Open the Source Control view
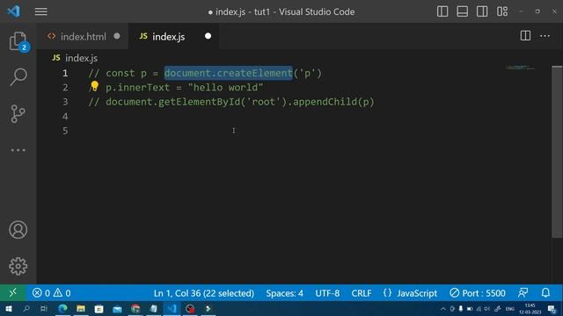563x316 pixels. pyautogui.click(x=18, y=113)
